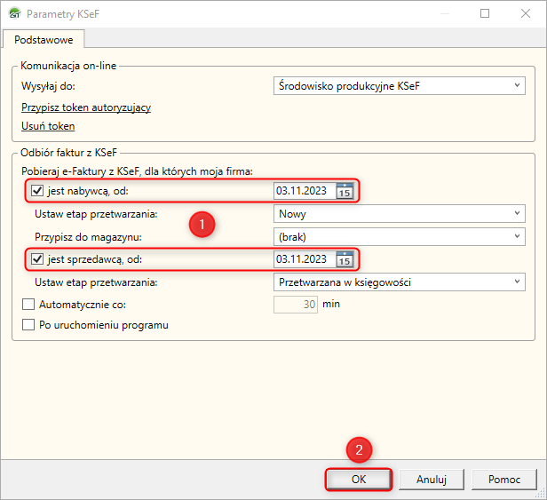Screen dimensions: 547x500
Task: Click the Anuluj button
Action: (432, 480)
